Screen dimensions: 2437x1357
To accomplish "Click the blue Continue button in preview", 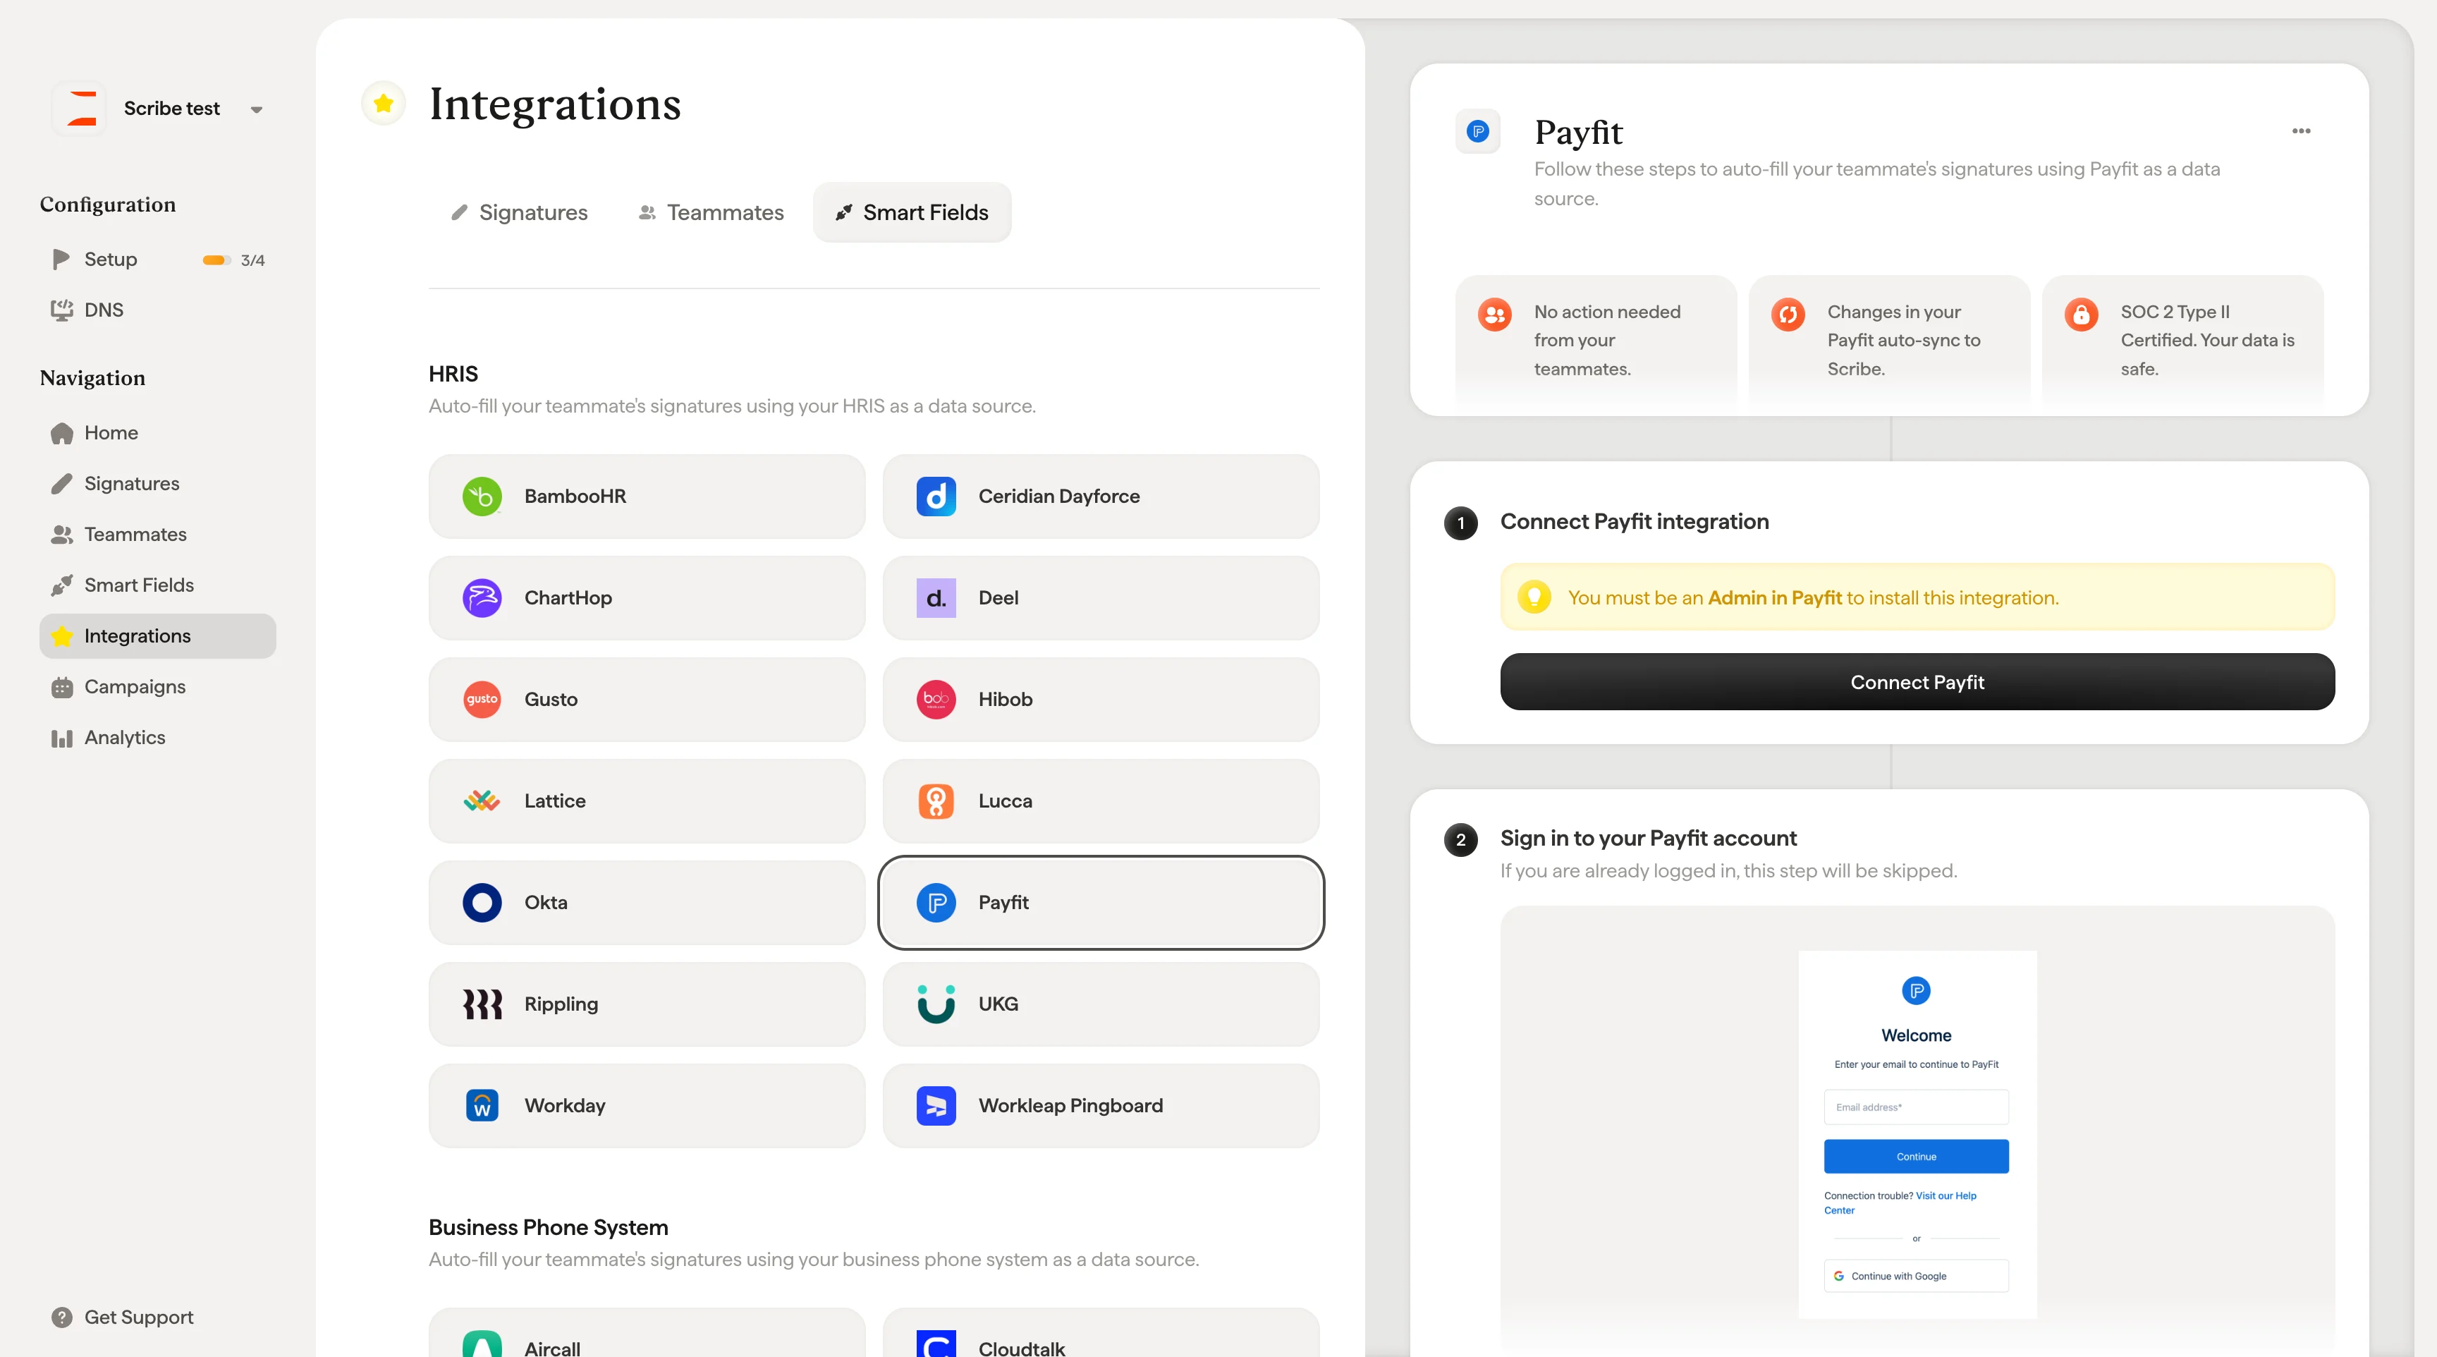I will click(1916, 1157).
